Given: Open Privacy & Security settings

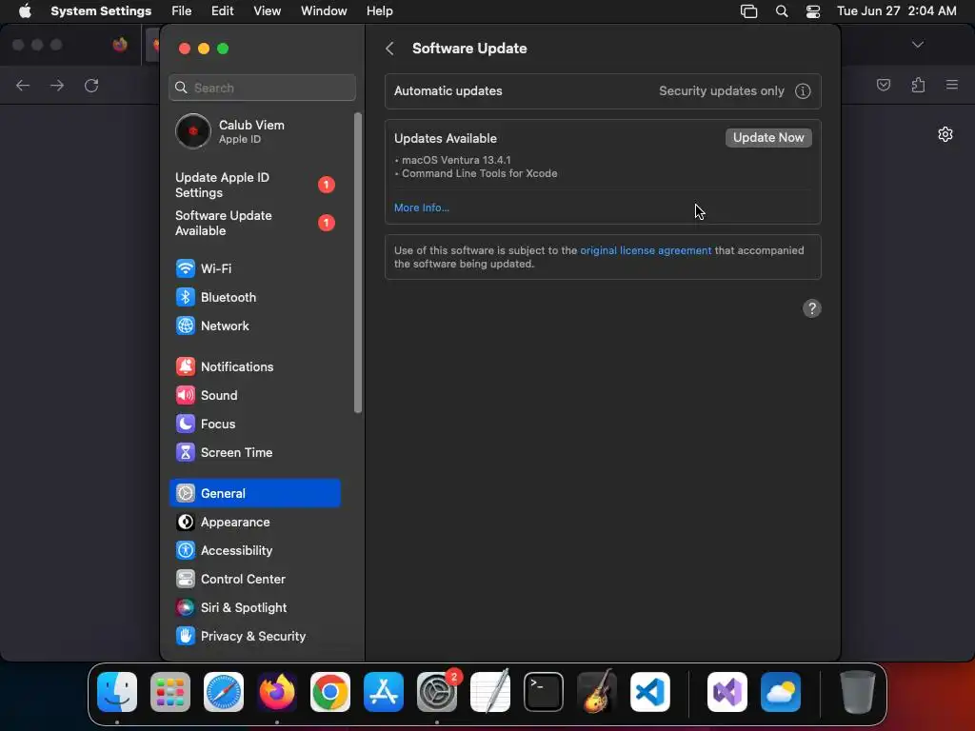Looking at the screenshot, I should tap(255, 637).
